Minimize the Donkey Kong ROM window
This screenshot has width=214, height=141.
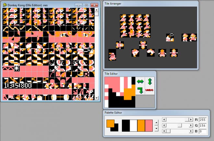(78, 5)
